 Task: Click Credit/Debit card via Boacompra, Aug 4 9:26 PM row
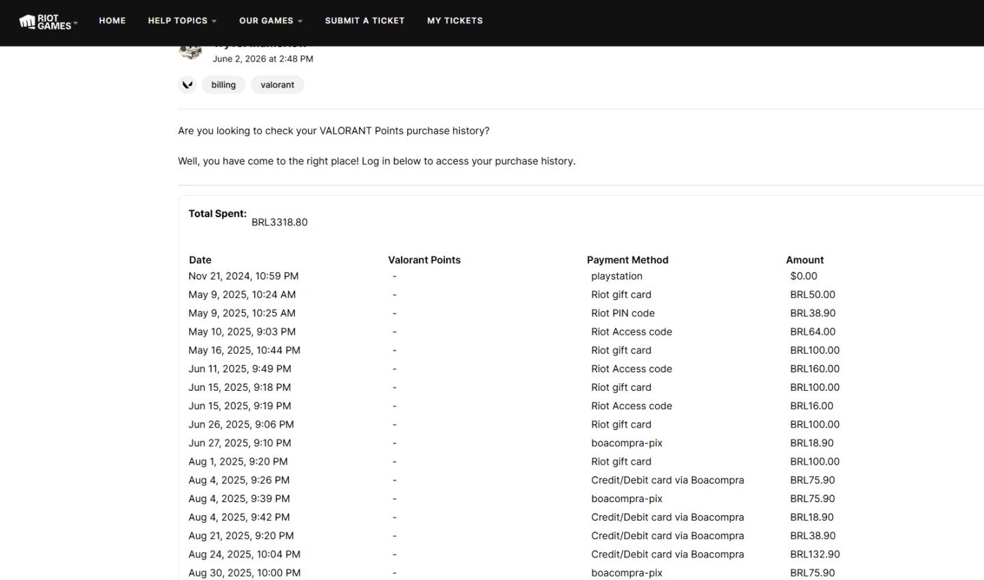pyautogui.click(x=668, y=480)
